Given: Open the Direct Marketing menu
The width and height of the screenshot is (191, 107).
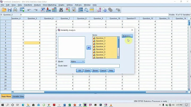Looking at the screenshot, I should [x=50, y=5].
